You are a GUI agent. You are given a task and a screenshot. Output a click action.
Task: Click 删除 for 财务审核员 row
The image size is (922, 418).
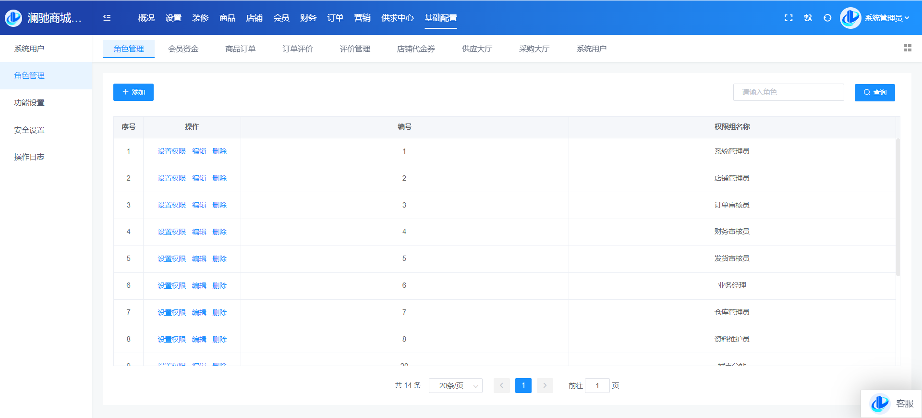[x=219, y=232]
